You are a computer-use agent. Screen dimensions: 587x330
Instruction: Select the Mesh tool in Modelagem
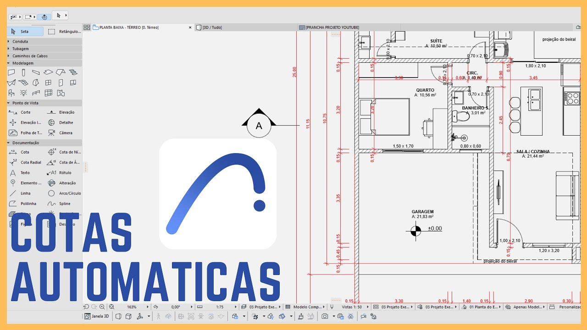24,82
